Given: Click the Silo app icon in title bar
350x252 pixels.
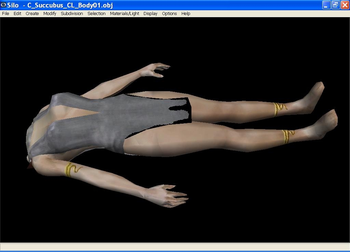Looking at the screenshot, I should pos(4,5).
